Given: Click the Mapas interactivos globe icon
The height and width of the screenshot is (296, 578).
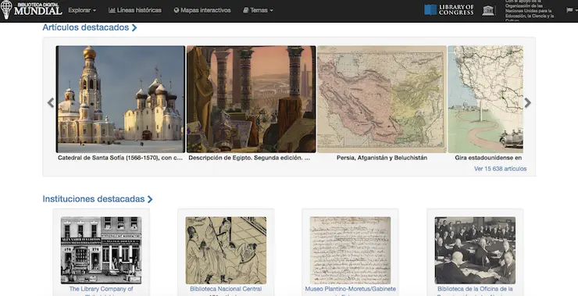Looking at the screenshot, I should coord(177,10).
